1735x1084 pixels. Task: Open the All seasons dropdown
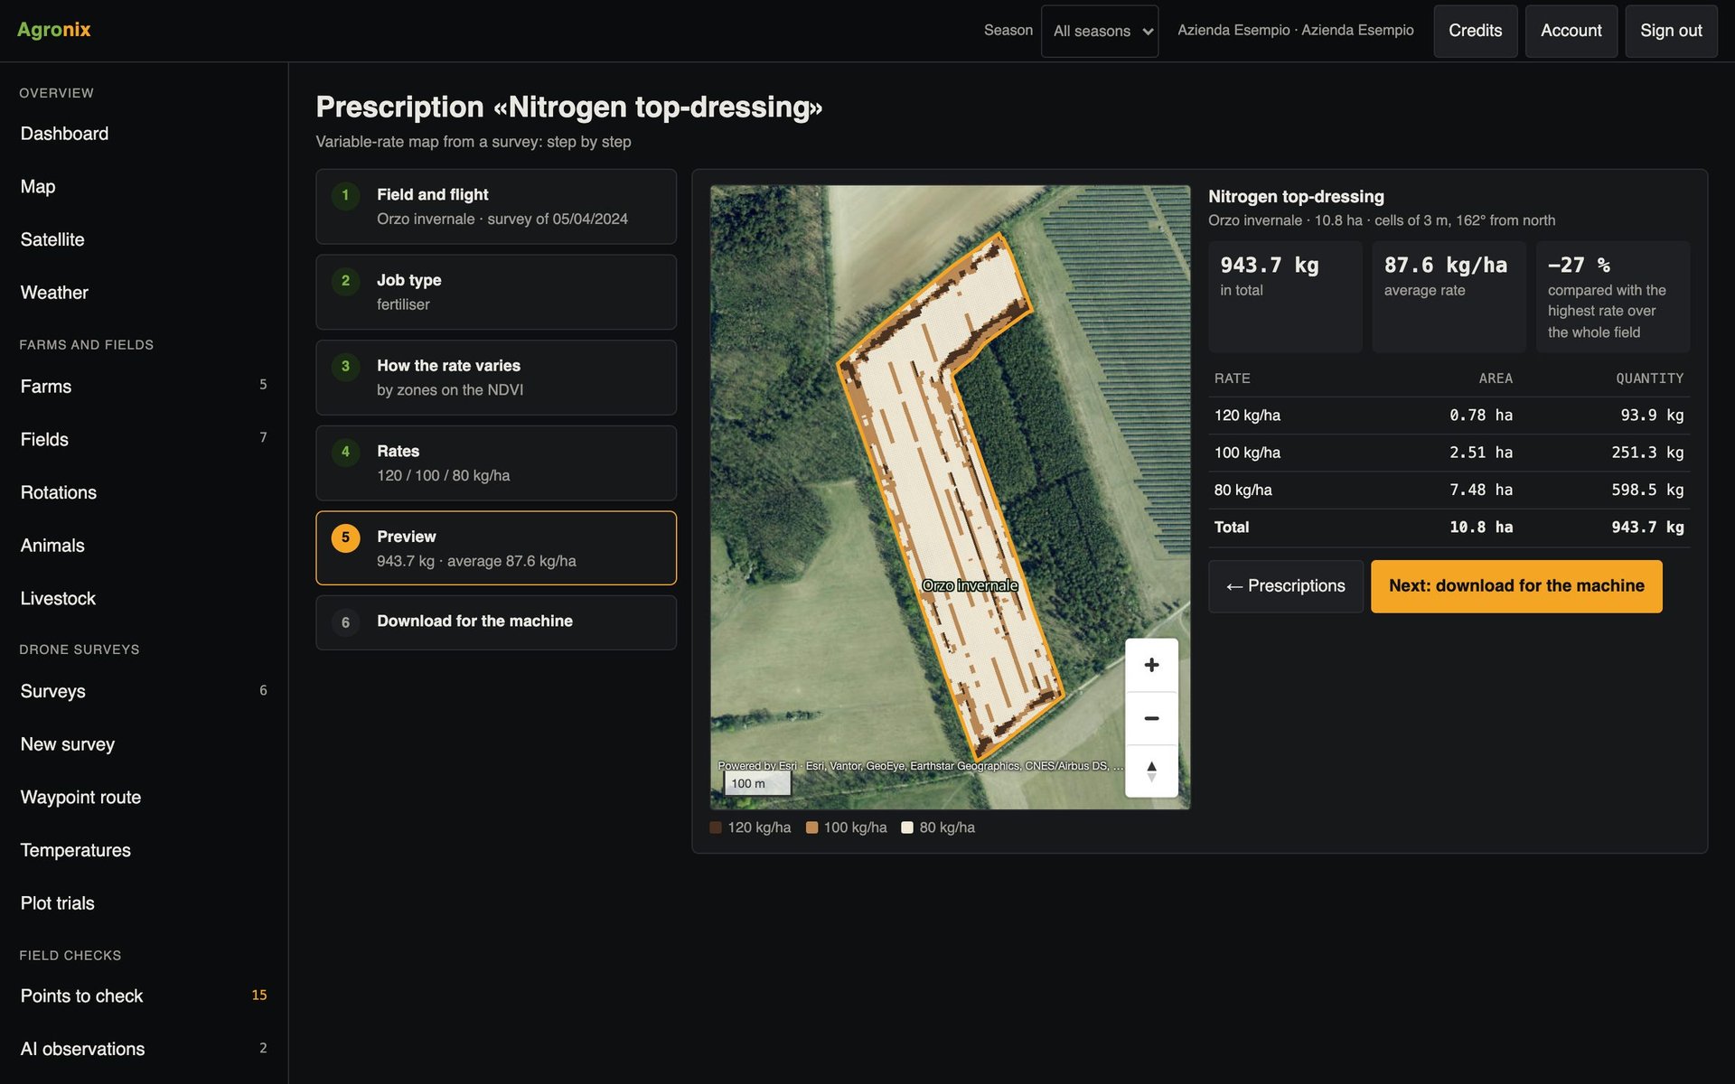pyautogui.click(x=1100, y=31)
